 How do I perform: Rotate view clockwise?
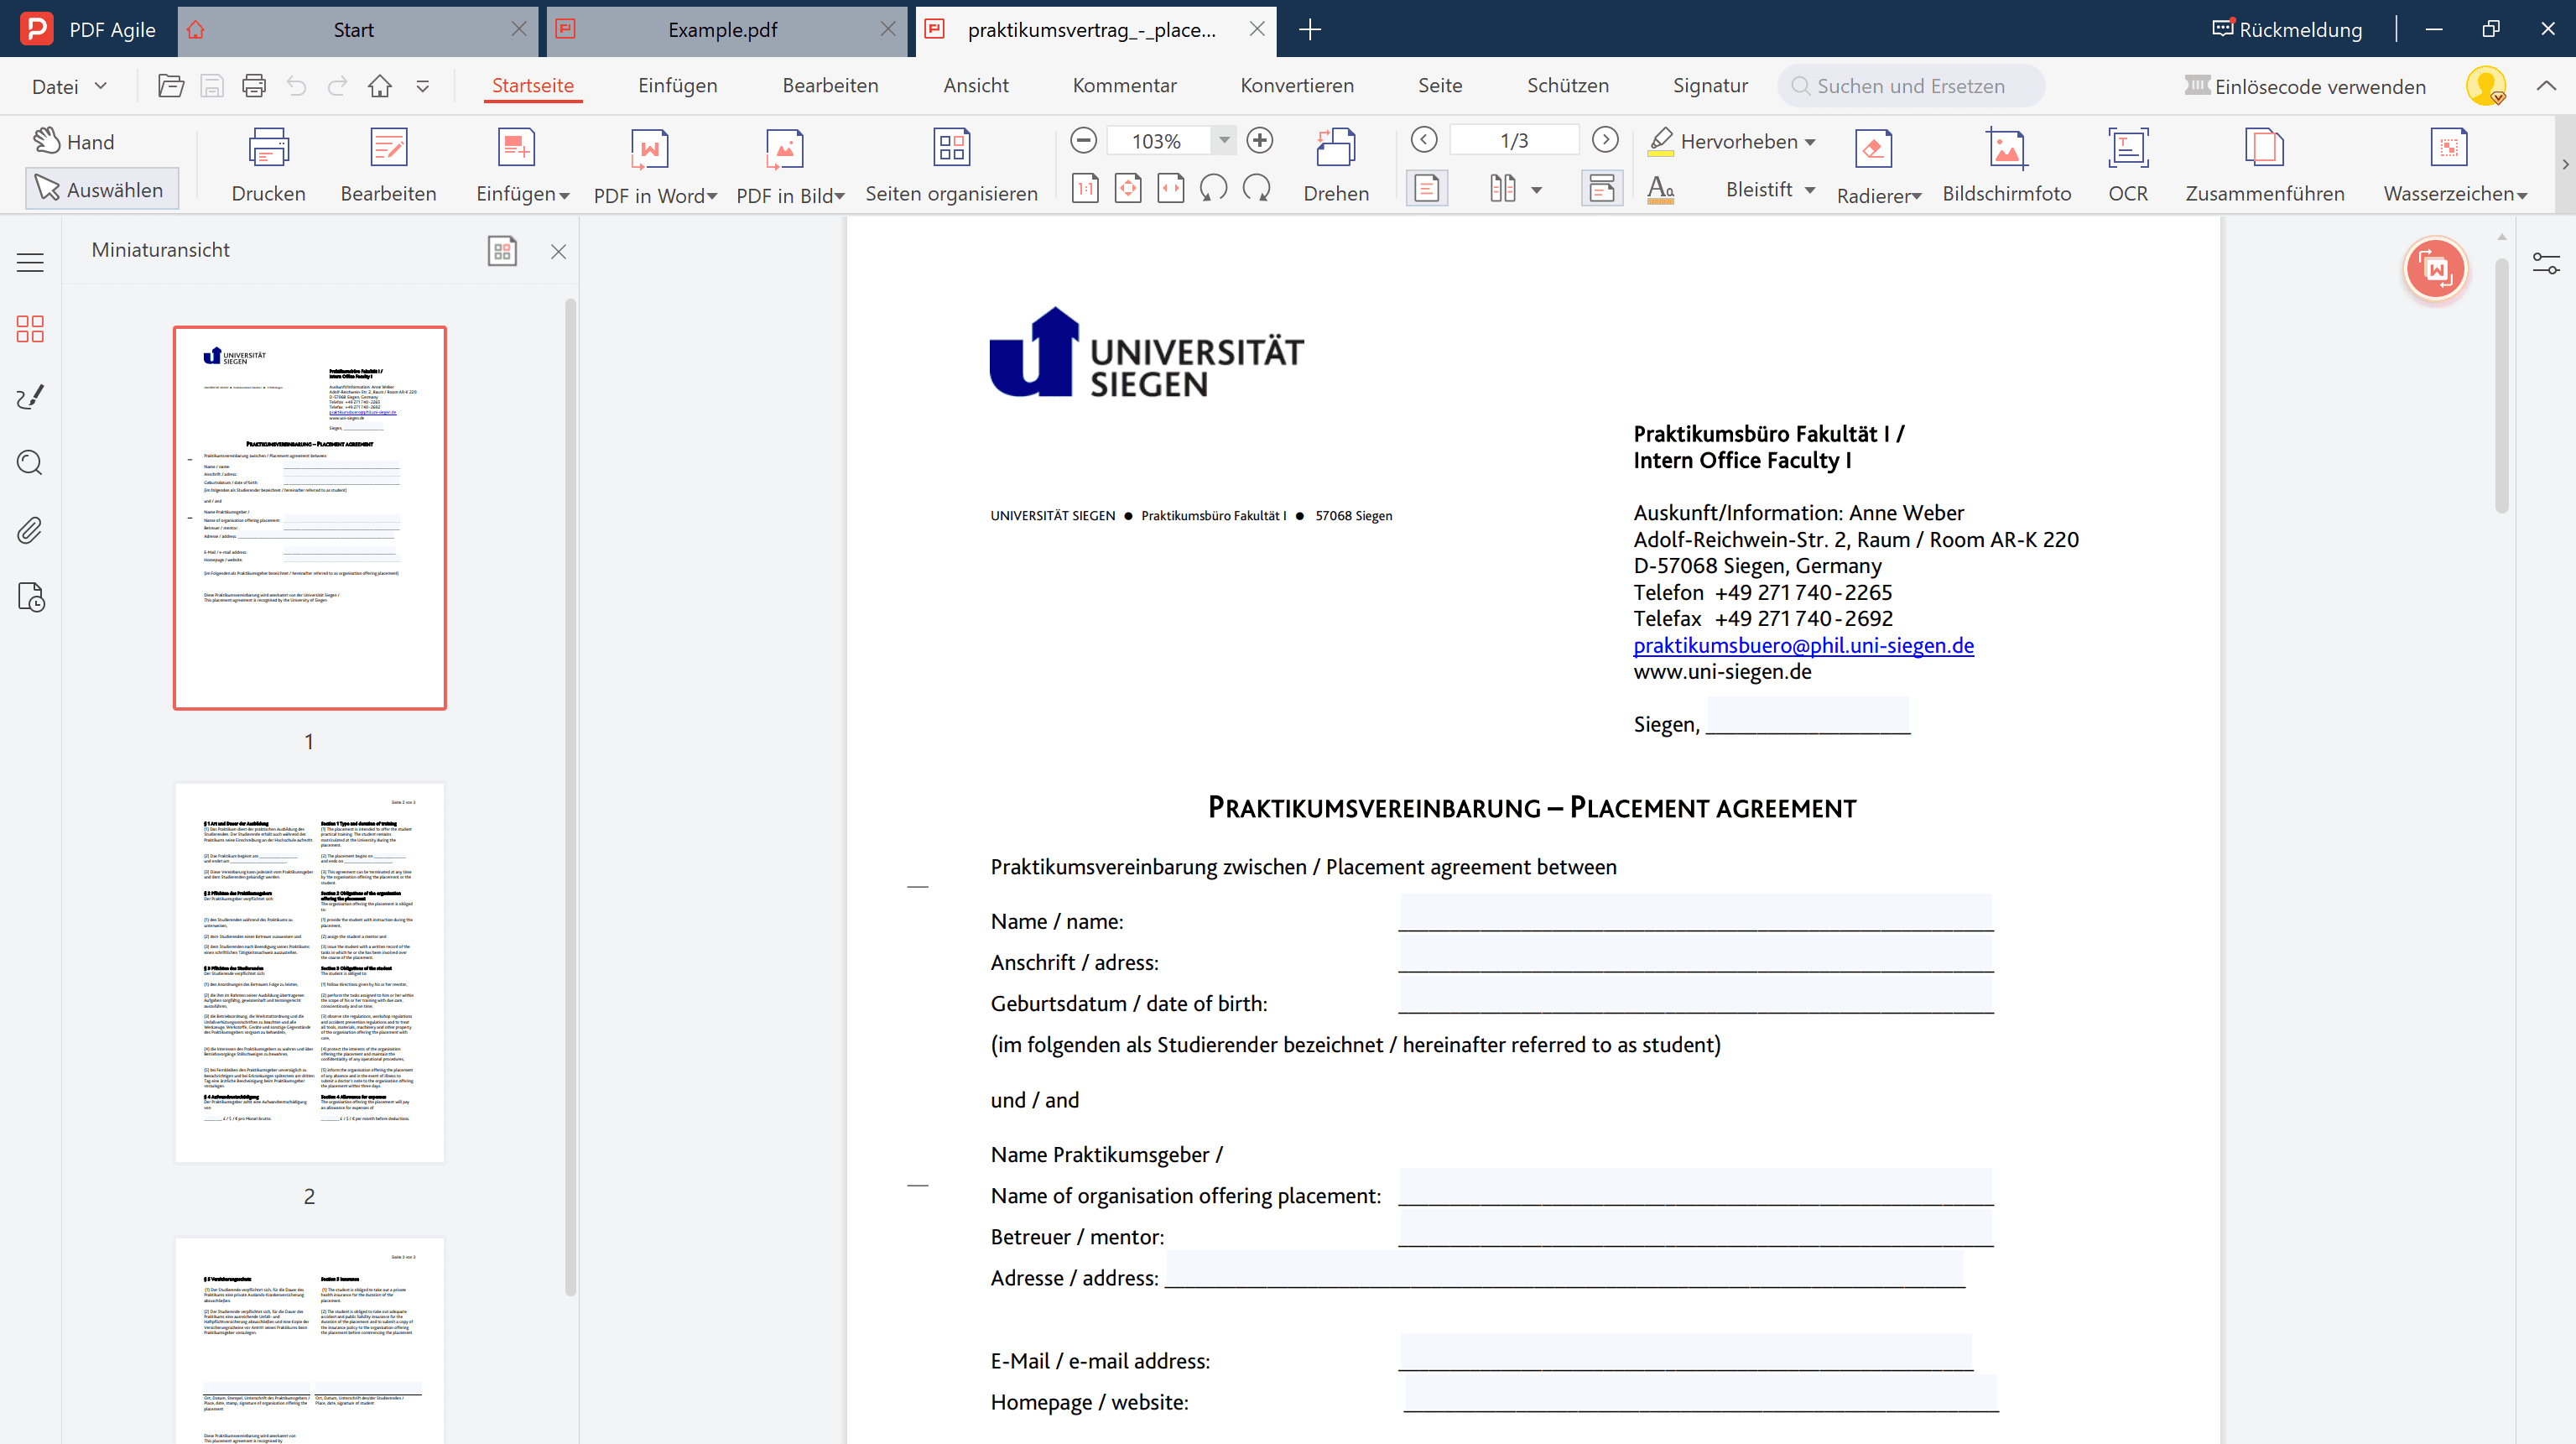pyautogui.click(x=1257, y=188)
